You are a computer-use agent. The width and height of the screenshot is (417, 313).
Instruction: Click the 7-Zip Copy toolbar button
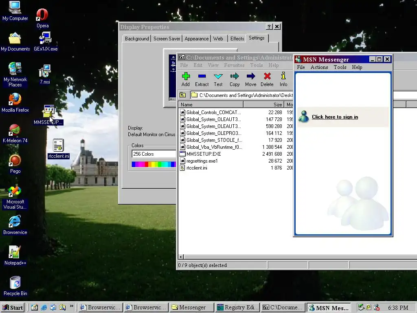tap(234, 79)
